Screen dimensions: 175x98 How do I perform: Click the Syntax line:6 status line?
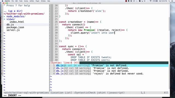(x=65, y=63)
